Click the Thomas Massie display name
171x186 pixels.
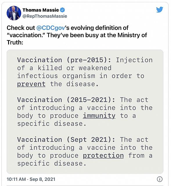[x=41, y=10]
